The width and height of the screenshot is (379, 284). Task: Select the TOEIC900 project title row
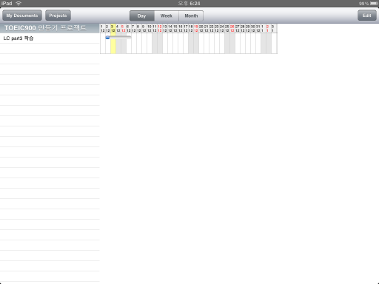(x=50, y=28)
